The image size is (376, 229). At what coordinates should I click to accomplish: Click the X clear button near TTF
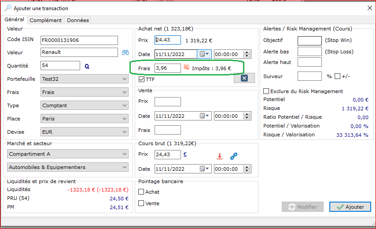(244, 78)
